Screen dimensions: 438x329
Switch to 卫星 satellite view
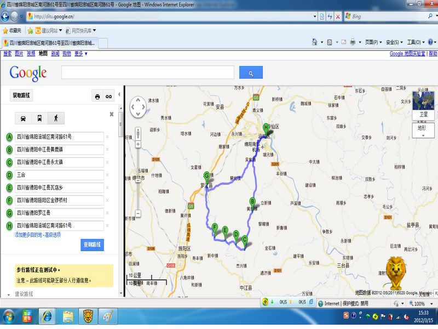click(423, 105)
